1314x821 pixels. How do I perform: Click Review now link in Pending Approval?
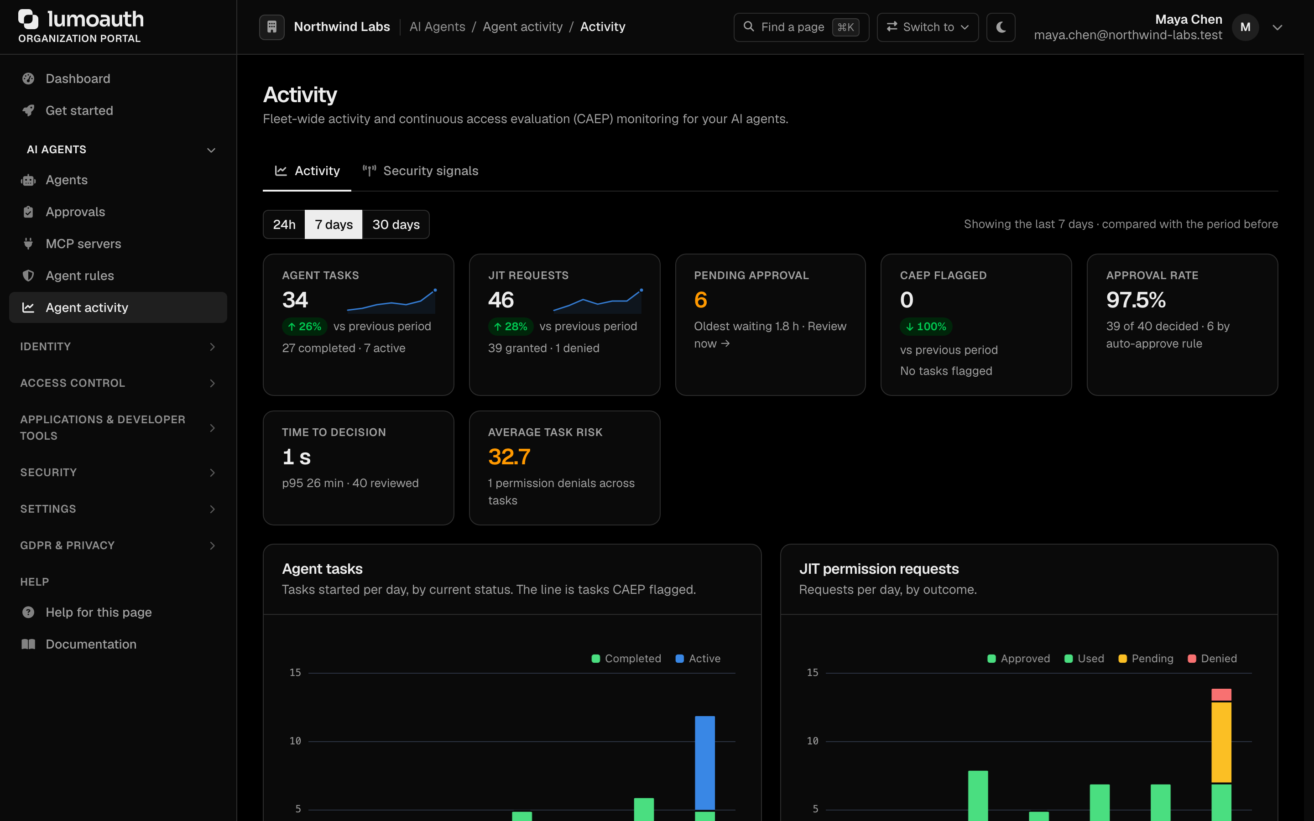click(771, 335)
